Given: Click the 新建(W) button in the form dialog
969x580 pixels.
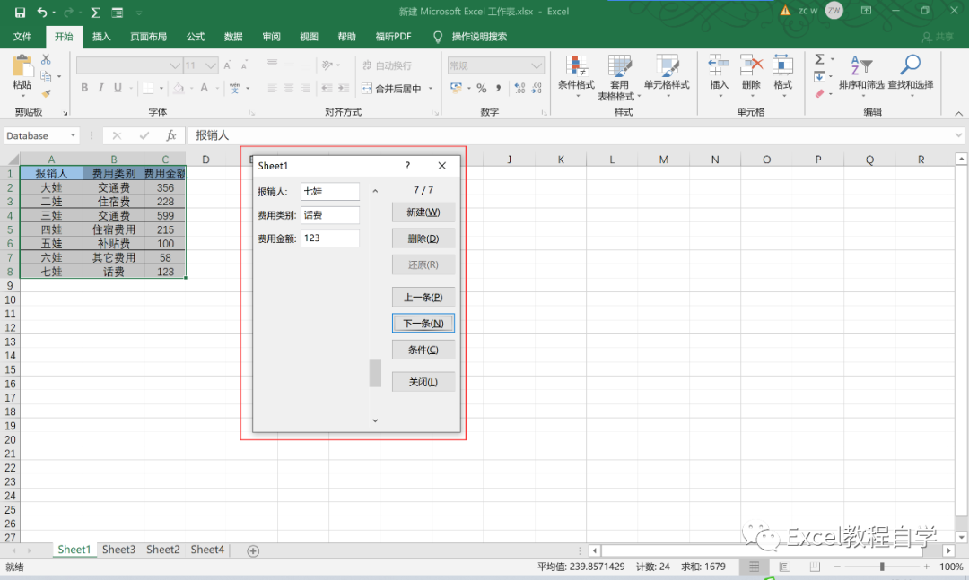Looking at the screenshot, I should coord(423,212).
